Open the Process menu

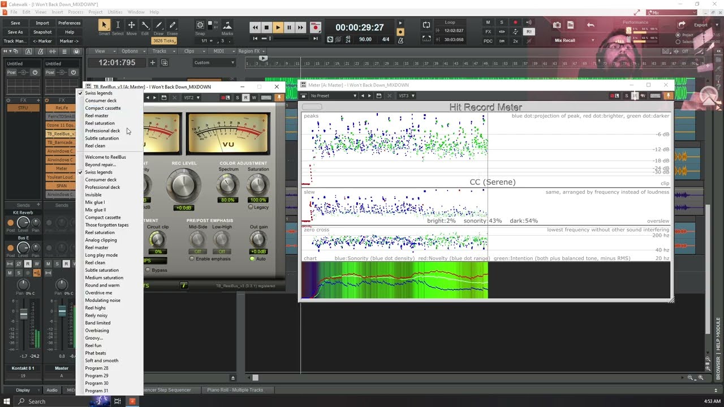point(75,12)
